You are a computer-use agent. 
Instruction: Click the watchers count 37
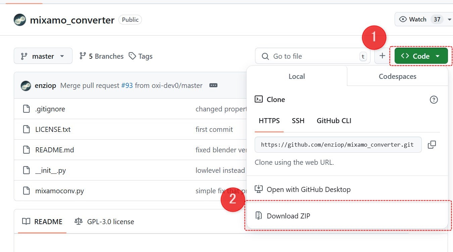tap(437, 19)
